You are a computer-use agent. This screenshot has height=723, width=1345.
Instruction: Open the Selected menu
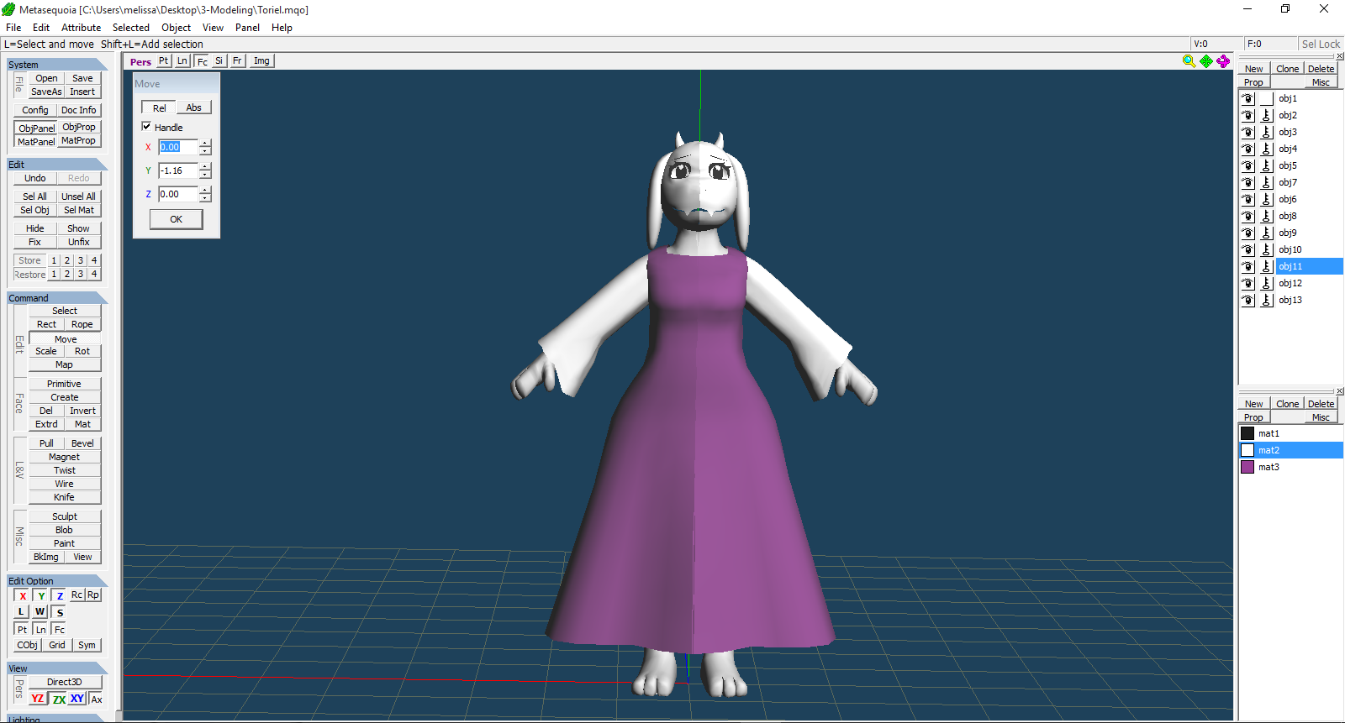coord(131,28)
